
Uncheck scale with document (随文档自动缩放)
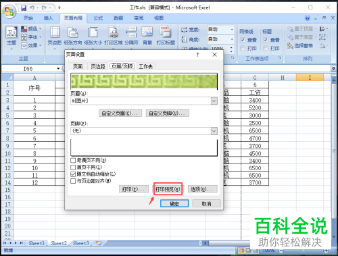tap(73, 174)
